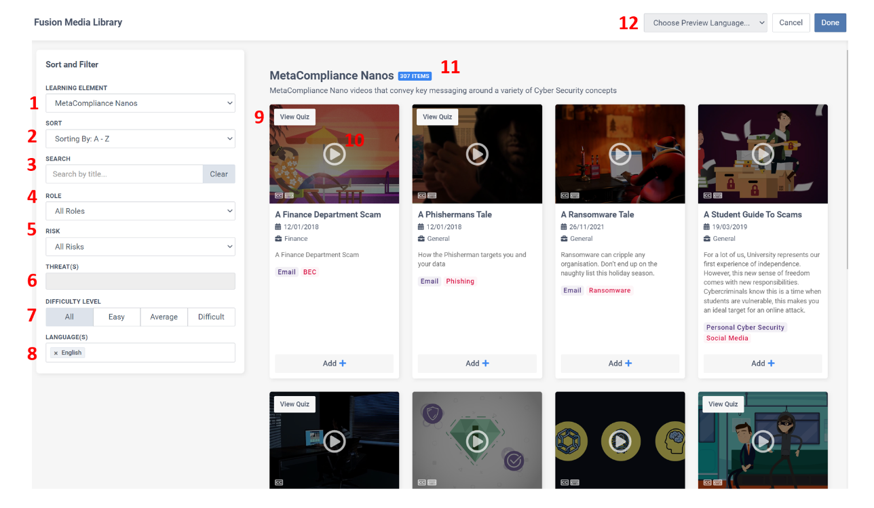Click closed captions icon on Finance Department Scam thumbnail
Screen dimensions: 874x508
coord(278,195)
